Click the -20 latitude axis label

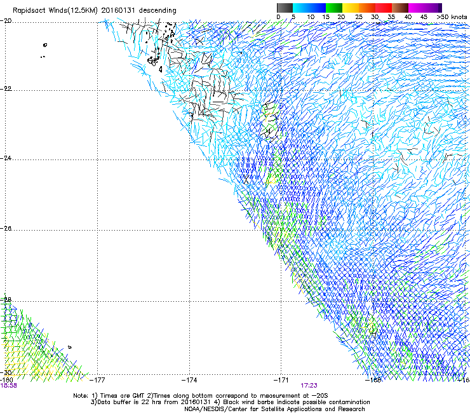point(6,21)
